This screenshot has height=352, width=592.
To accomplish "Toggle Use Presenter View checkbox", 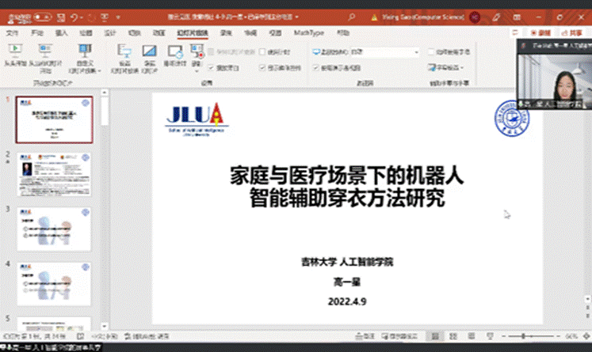I will pos(317,69).
